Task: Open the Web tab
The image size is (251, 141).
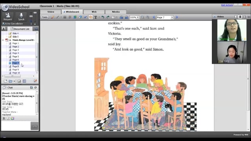Action: click(x=94, y=12)
